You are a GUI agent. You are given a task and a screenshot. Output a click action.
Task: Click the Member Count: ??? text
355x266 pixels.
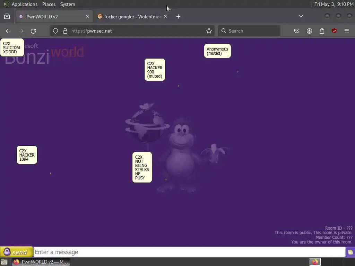click(x=334, y=237)
